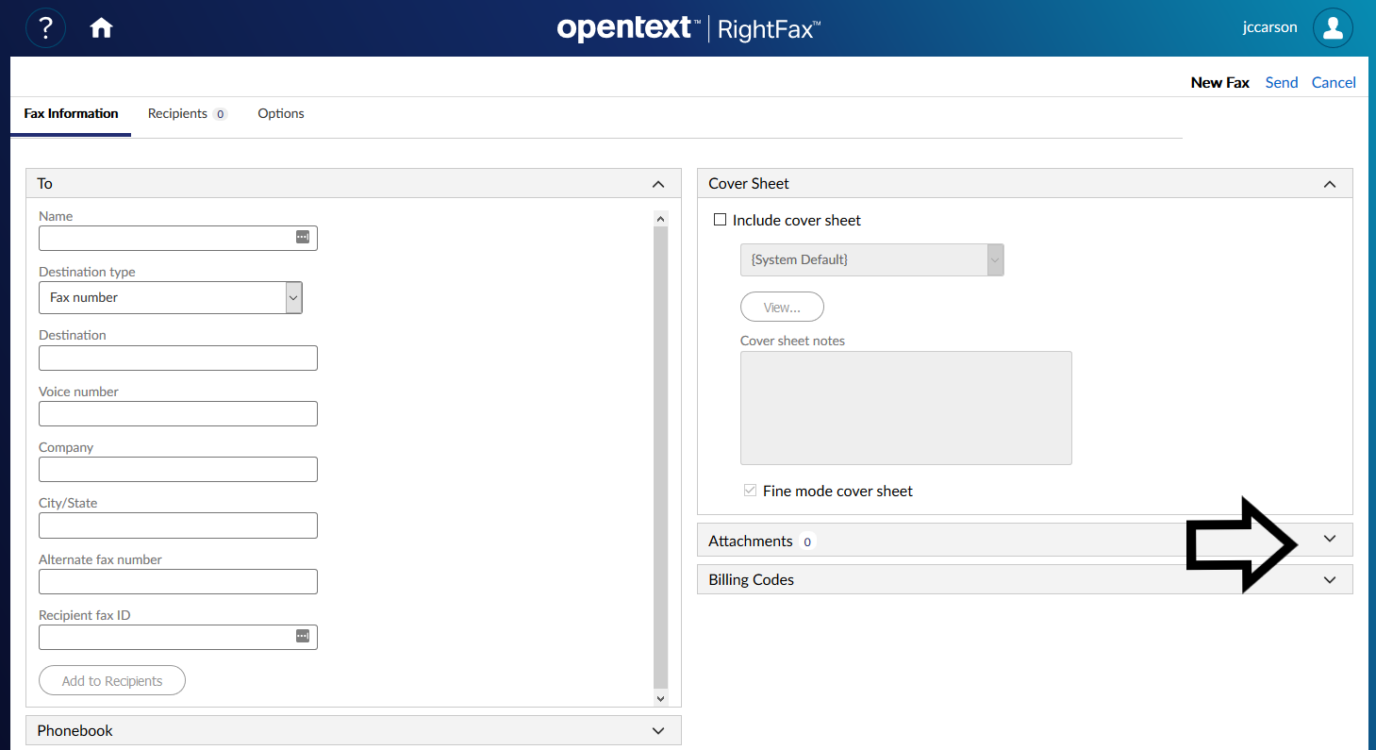Viewport: 1376px width, 750px height.
Task: Click the To panel scrollbar up arrow
Action: point(660,219)
